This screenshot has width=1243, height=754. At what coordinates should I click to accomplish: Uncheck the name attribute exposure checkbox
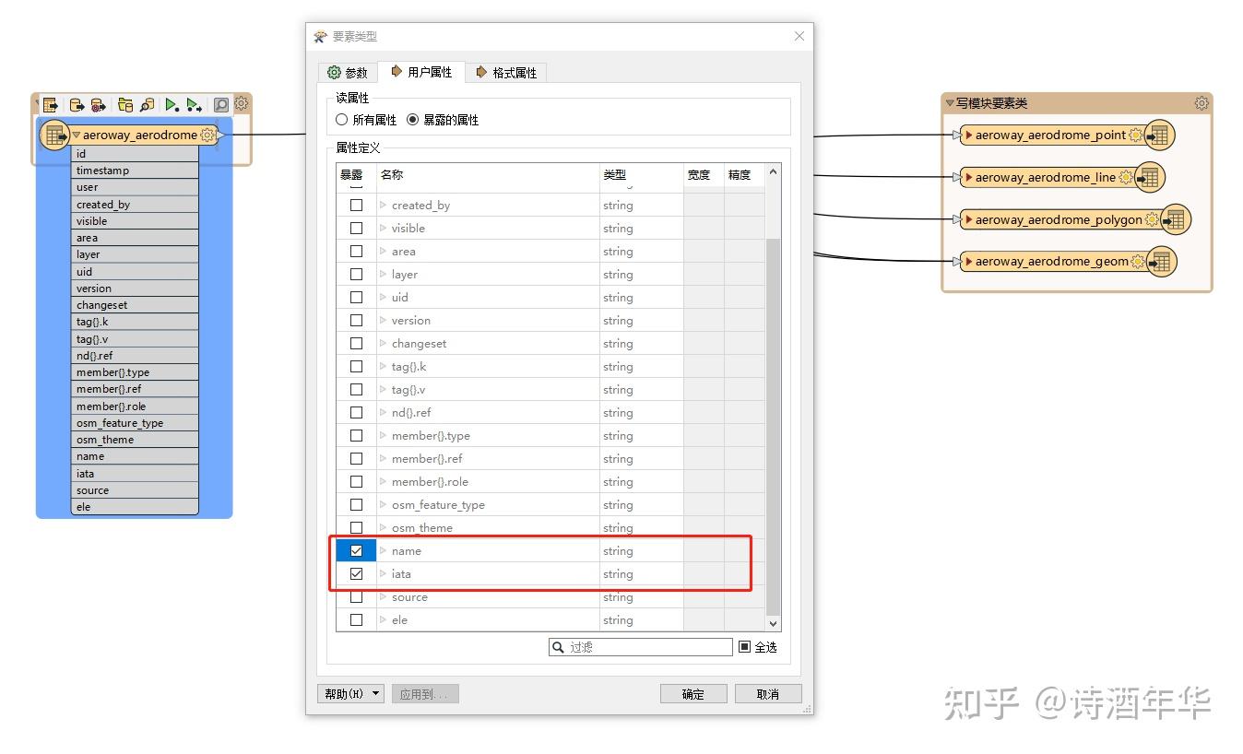[356, 550]
